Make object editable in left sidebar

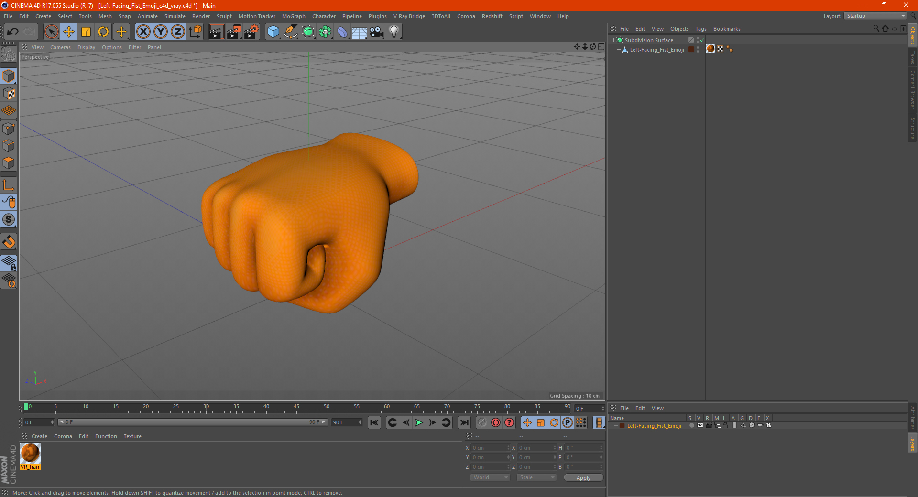pyautogui.click(x=9, y=55)
